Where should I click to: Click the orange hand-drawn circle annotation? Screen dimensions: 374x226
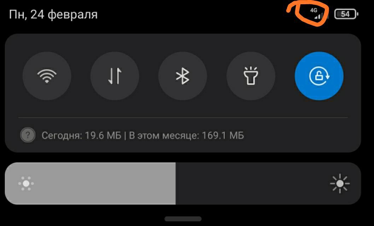pos(308,14)
